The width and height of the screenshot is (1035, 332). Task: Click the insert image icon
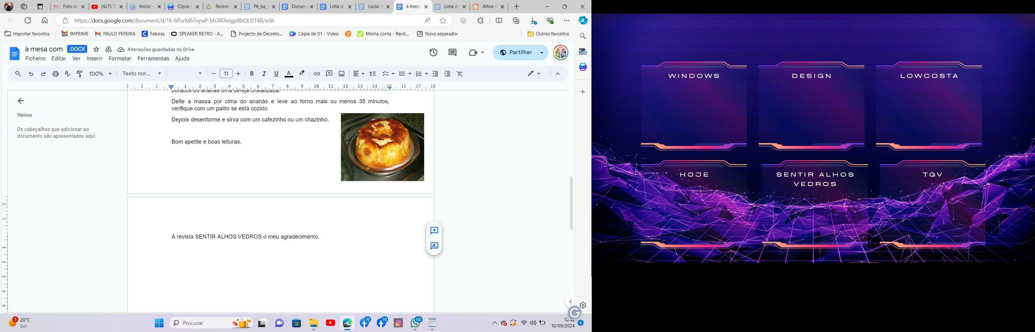342,74
